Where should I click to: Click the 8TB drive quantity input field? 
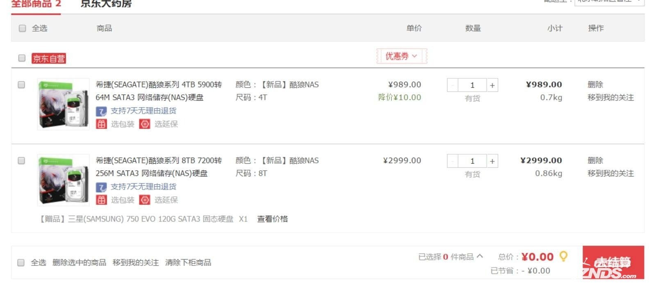(472, 161)
